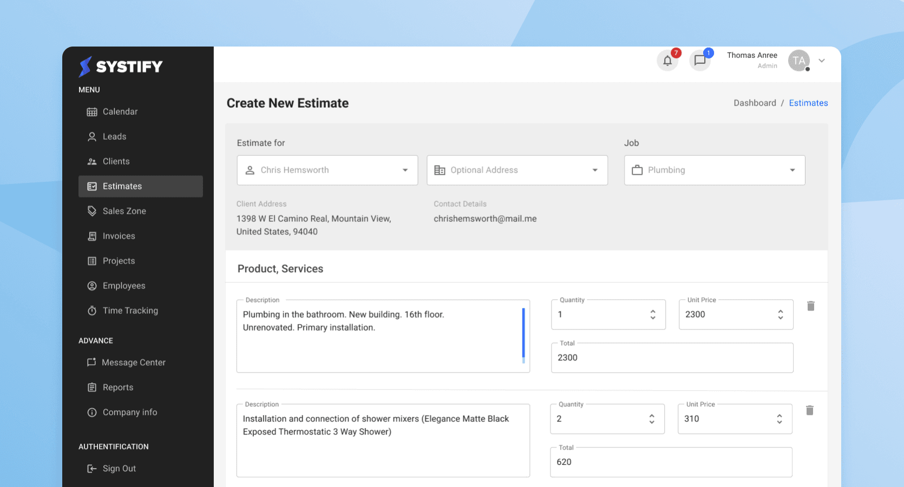
Task: Click the Invoices receipt icon
Action: click(92, 236)
